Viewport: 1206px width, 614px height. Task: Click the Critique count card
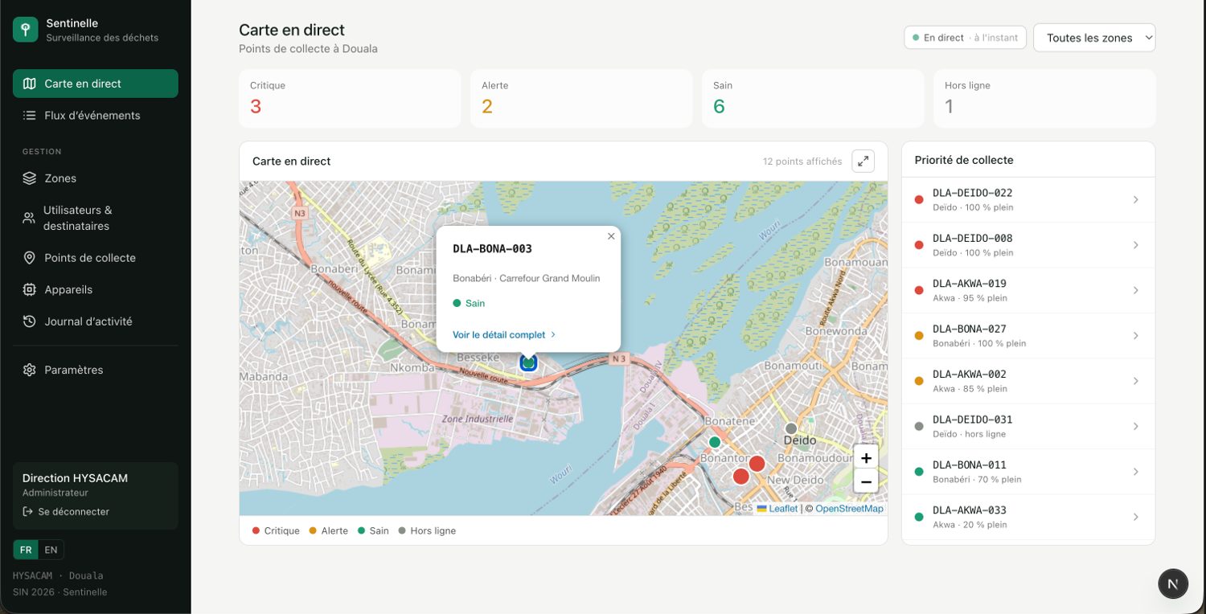coord(350,99)
